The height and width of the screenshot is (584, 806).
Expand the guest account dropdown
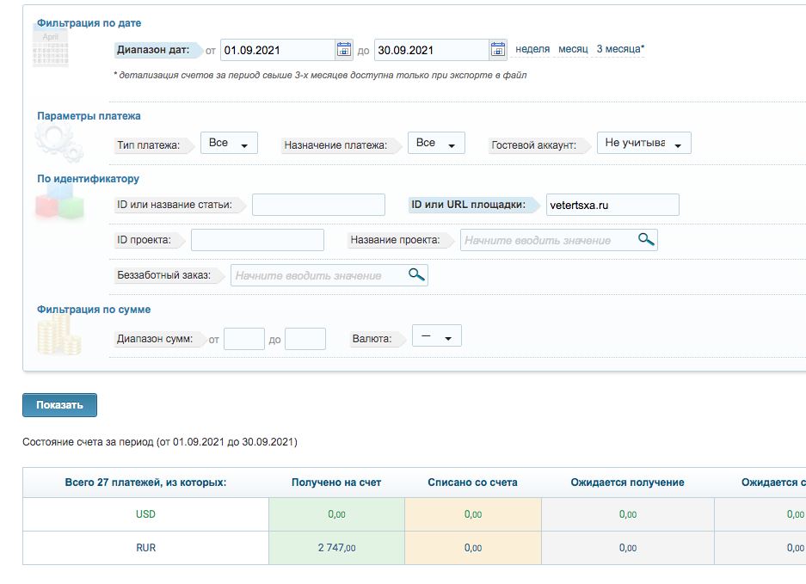[643, 144]
